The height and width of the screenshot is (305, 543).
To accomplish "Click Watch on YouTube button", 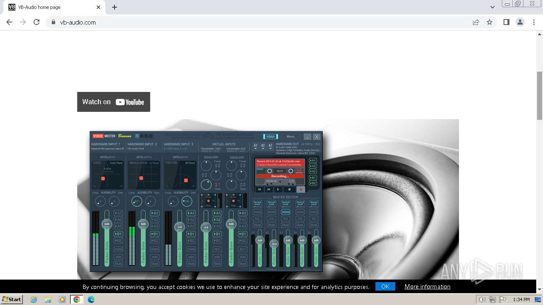I will pyautogui.click(x=114, y=102).
